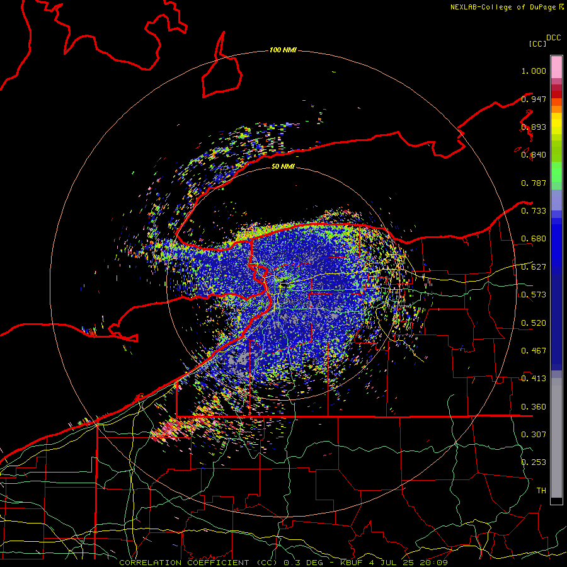The image size is (567, 567).
Task: Pick the pink swatch at top of color bar
Action: click(556, 67)
